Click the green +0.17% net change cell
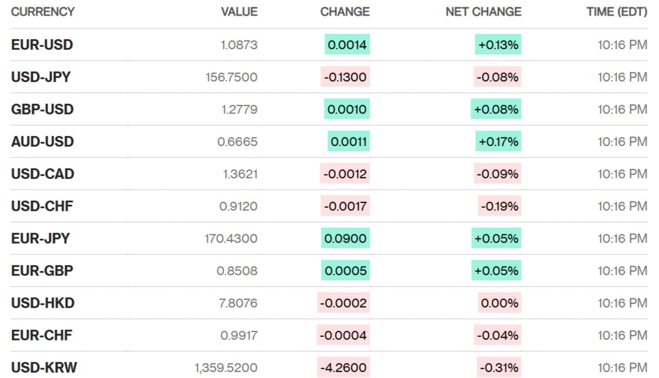659x378 pixels. click(498, 141)
